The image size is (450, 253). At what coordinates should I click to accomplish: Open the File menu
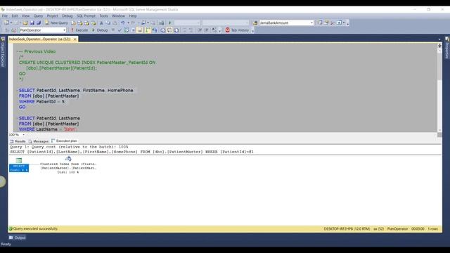click(5, 16)
